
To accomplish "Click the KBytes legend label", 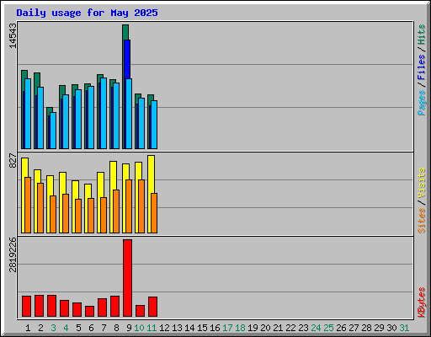I will (422, 302).
